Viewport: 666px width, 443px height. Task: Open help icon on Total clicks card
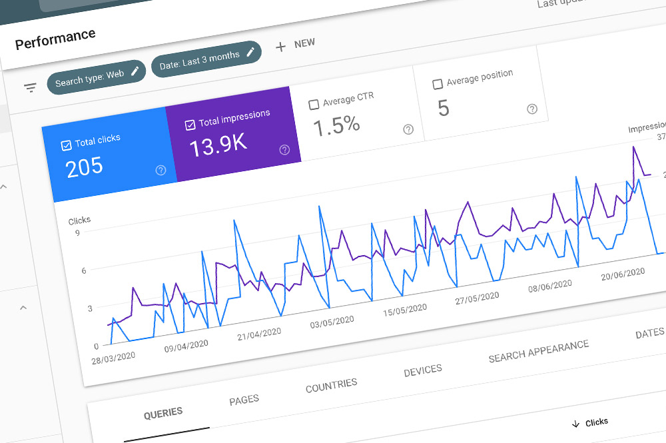[x=161, y=171]
